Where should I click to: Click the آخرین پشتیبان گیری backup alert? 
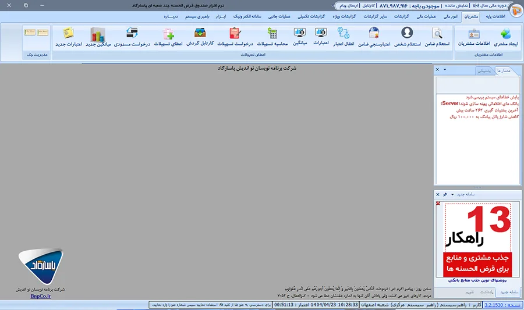[x=487, y=110]
